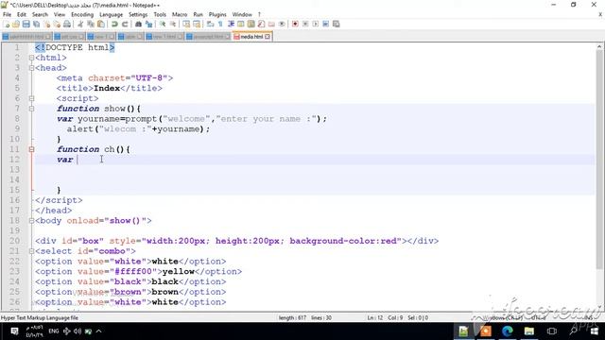Toggle the indent guide toolbar icon

(x=231, y=24)
